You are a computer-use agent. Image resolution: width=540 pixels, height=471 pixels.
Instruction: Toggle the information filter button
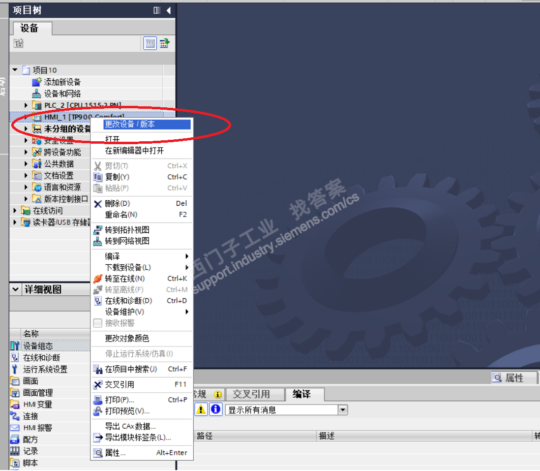pos(215,409)
